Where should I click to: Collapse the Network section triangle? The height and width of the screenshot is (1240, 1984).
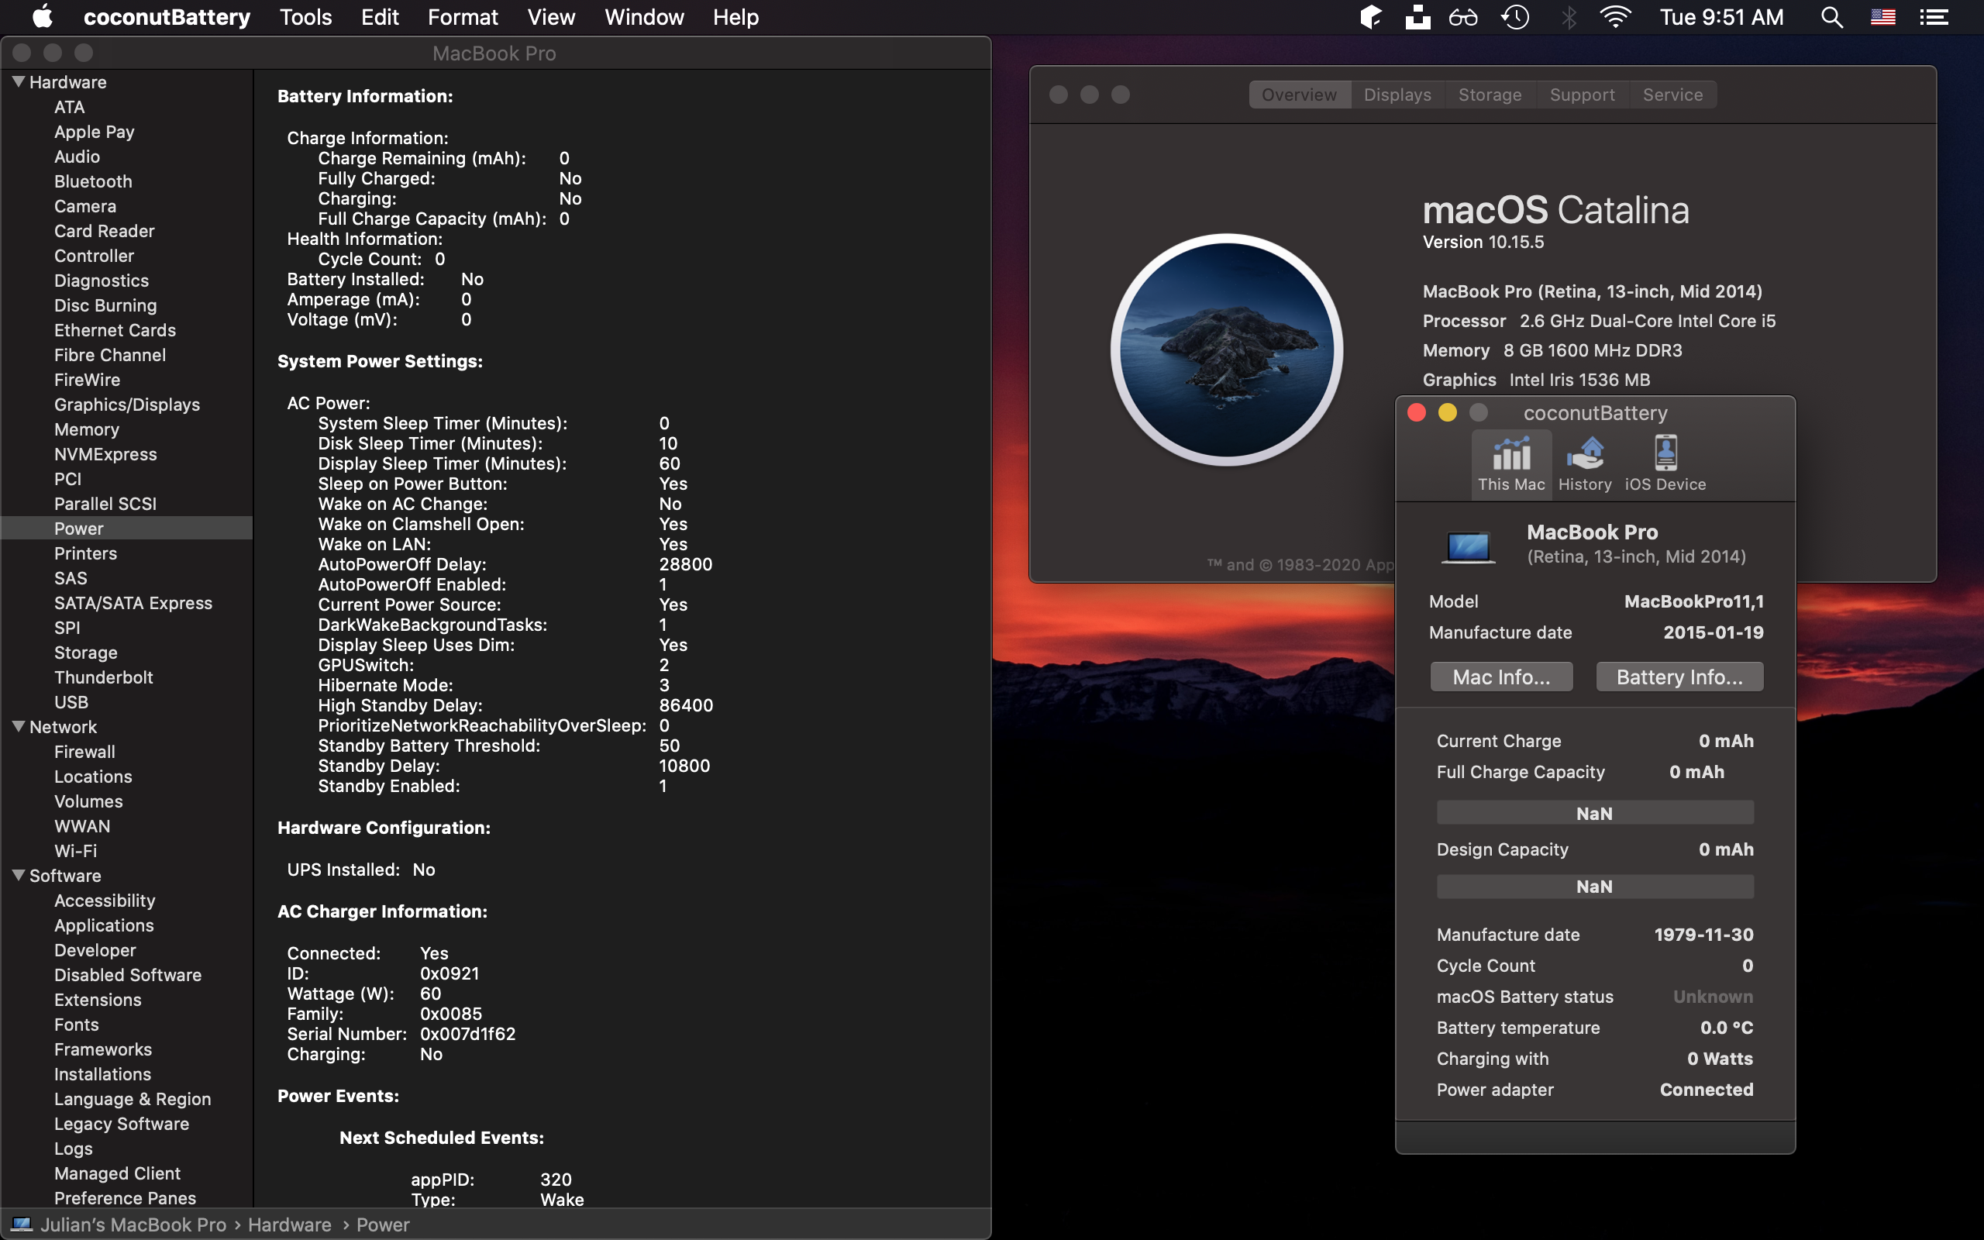tap(18, 727)
